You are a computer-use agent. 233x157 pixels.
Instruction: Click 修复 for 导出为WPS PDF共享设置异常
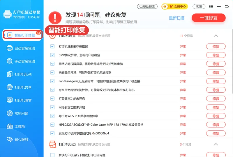point(216,116)
